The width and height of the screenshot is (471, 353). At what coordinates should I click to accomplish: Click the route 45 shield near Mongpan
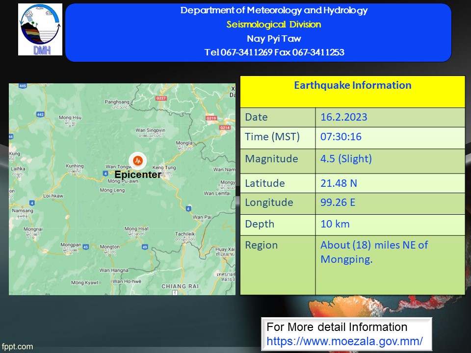point(86,247)
